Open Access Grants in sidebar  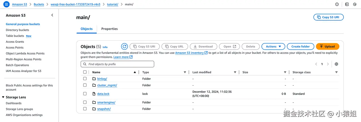coord(15,42)
